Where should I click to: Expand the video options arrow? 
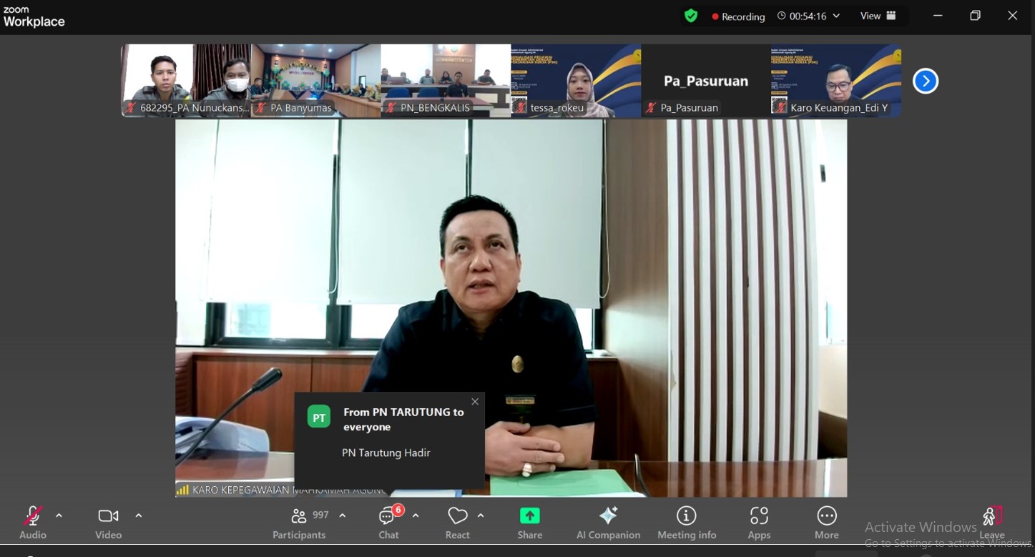[139, 516]
